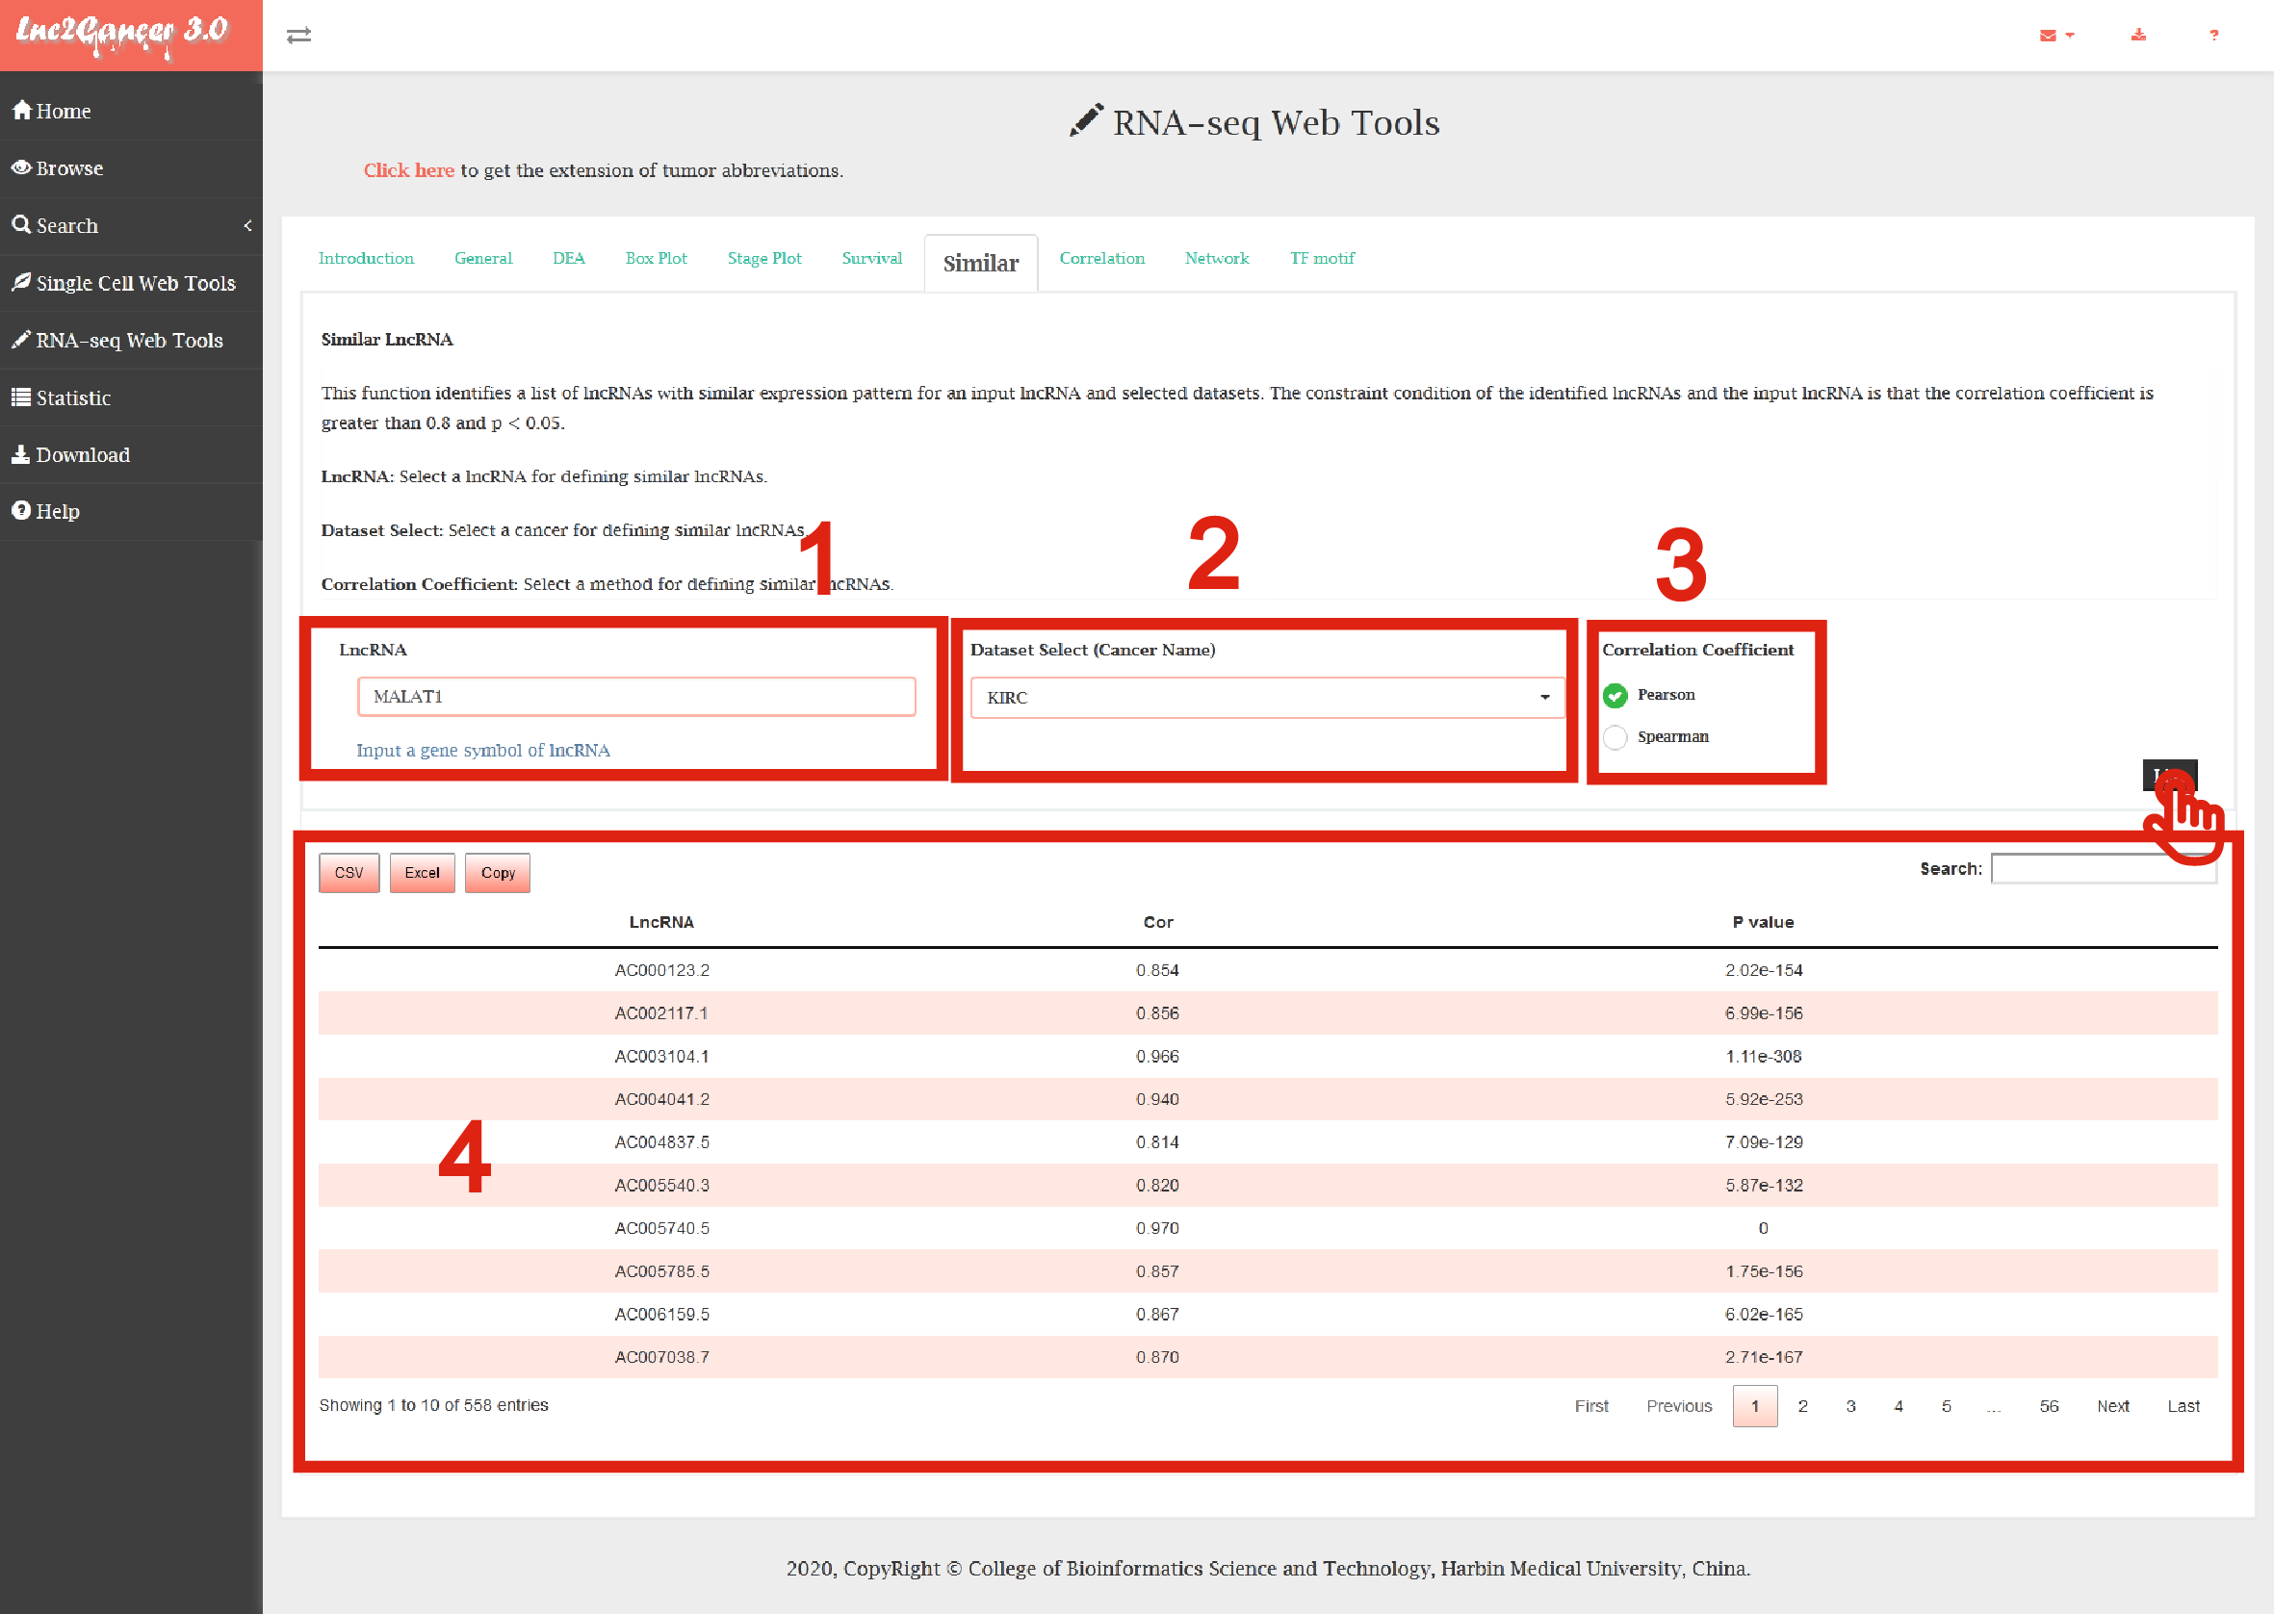2274x1614 pixels.
Task: Go to Home in sidebar
Action: 64,112
